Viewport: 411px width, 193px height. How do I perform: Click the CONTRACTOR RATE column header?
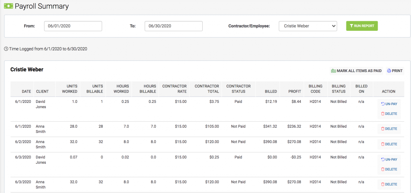(174, 89)
